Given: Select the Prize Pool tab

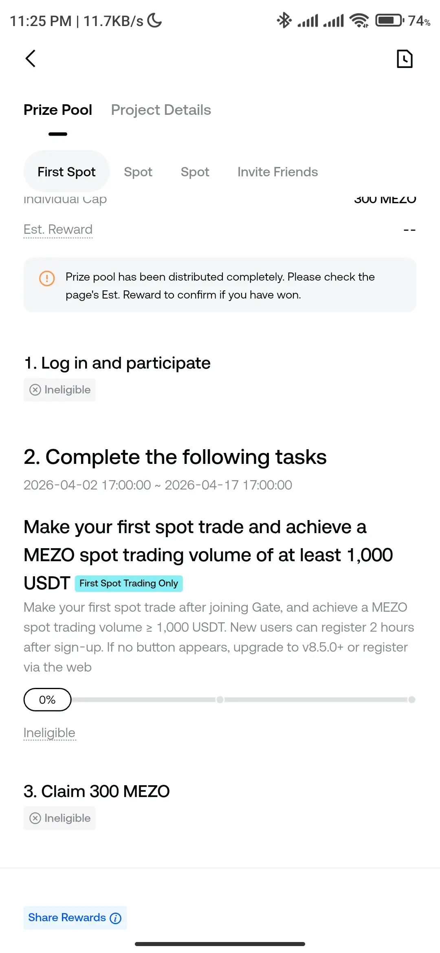Looking at the screenshot, I should point(58,110).
